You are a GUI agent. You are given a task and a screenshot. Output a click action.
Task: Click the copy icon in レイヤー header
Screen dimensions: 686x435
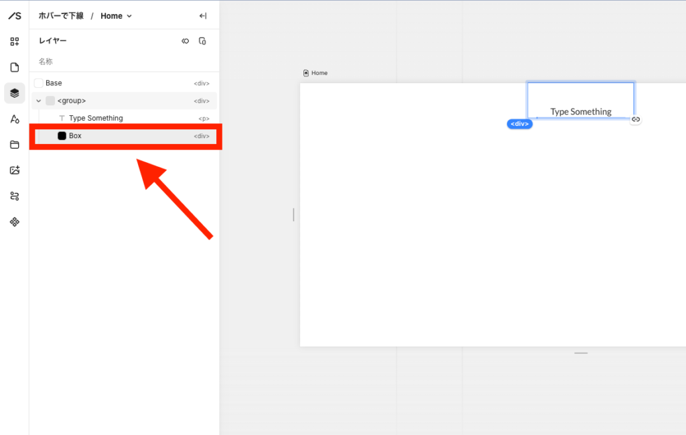(202, 42)
